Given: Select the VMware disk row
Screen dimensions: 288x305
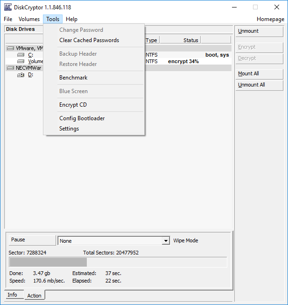Looking at the screenshot, I should [119, 48].
